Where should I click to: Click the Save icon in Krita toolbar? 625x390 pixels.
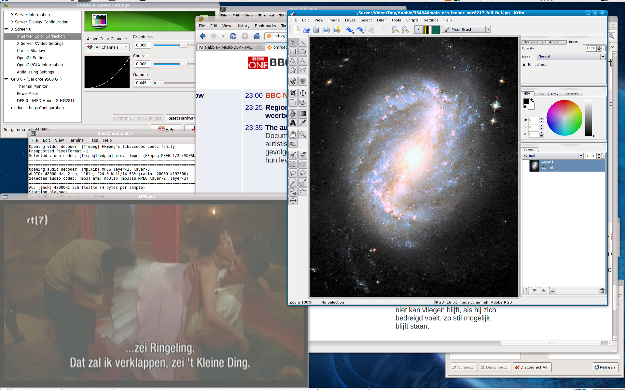[x=316, y=30]
